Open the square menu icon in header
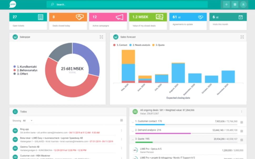The image size is (255, 159). 235,5
